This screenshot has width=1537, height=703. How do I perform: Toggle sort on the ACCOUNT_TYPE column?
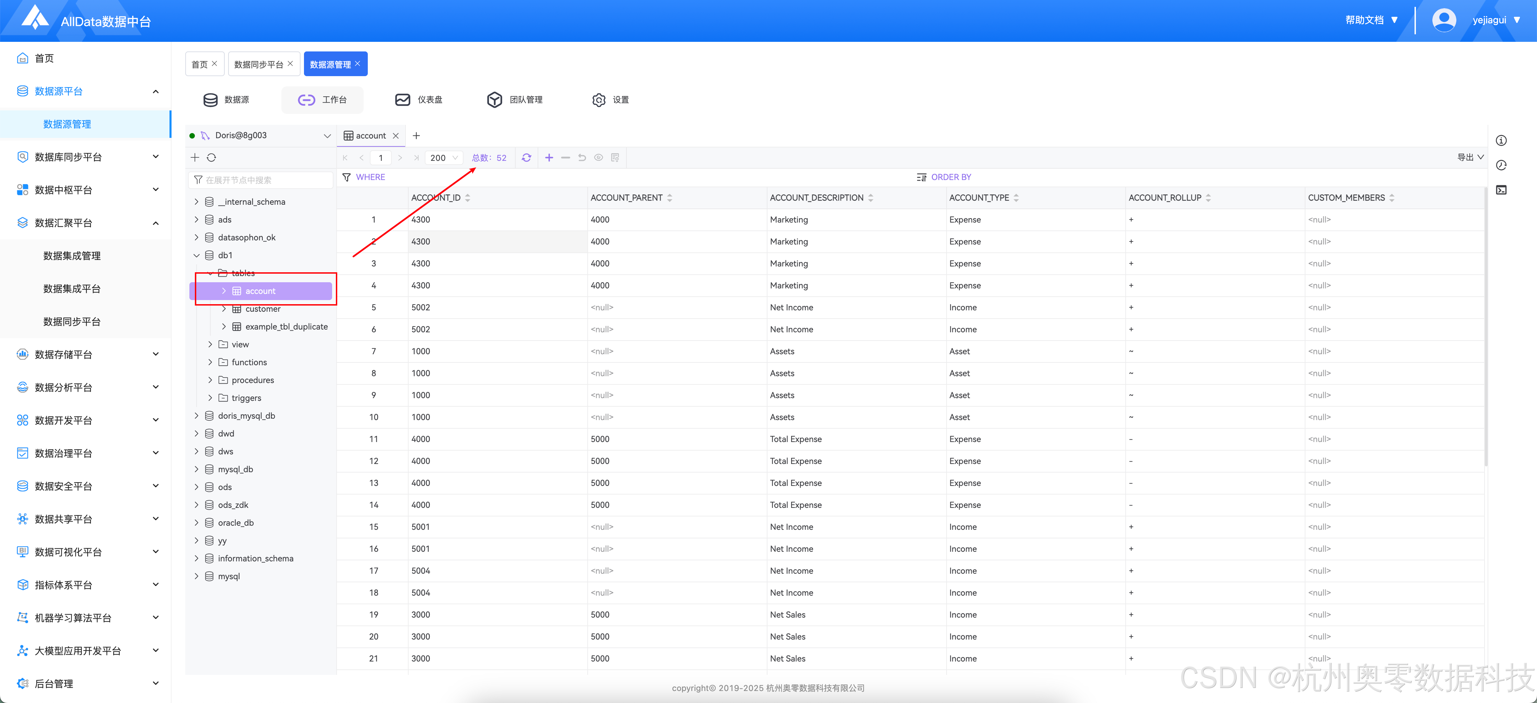pyautogui.click(x=1016, y=198)
